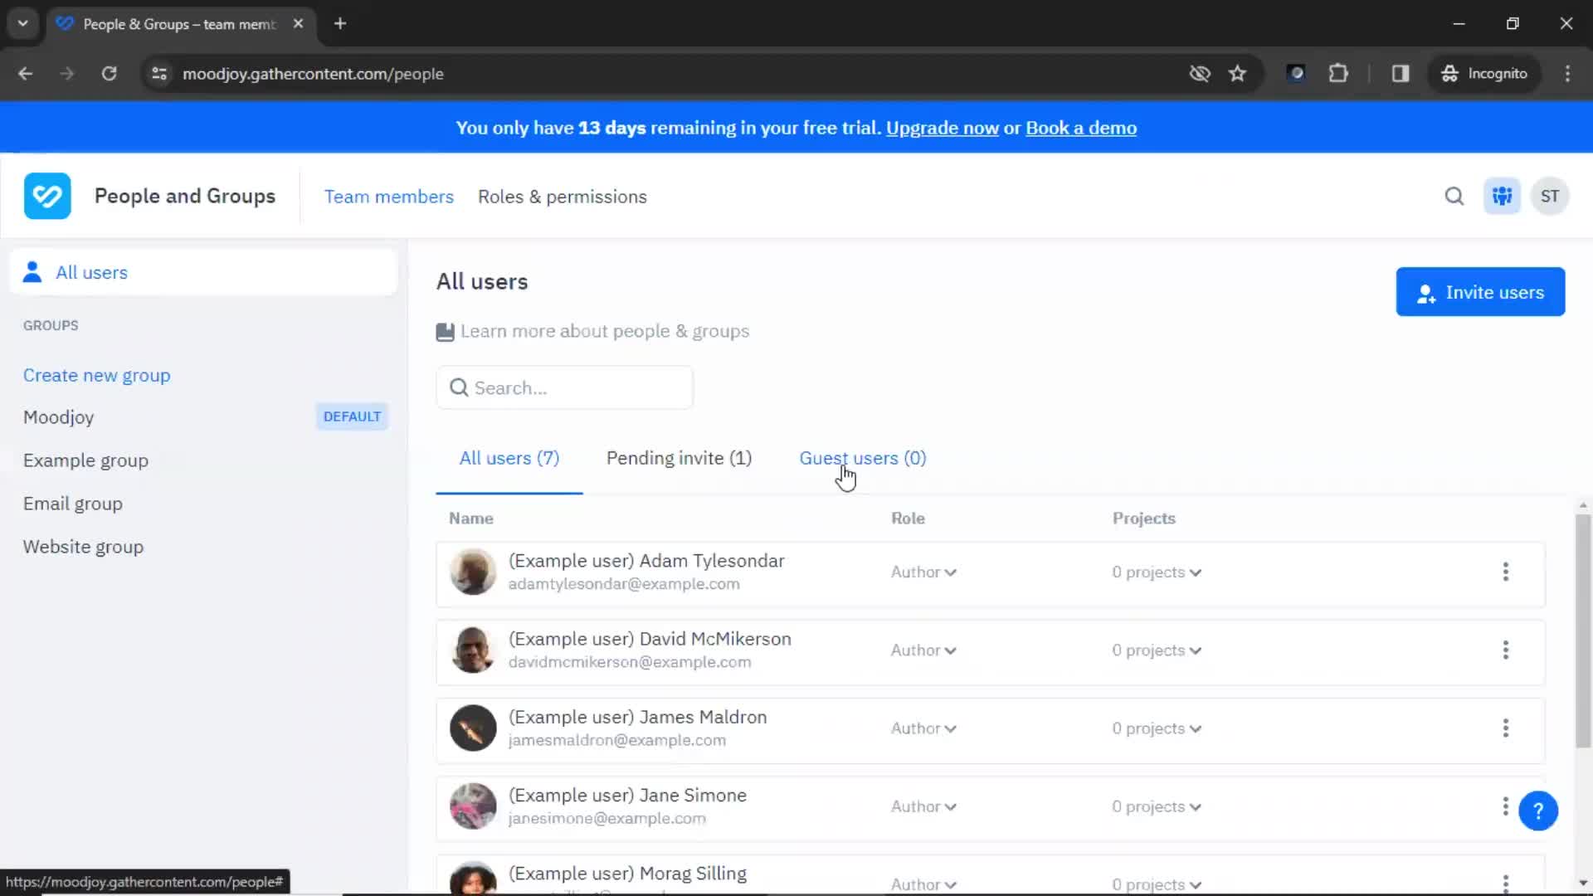
Task: Click the Invite users button icon
Action: [x=1427, y=292]
